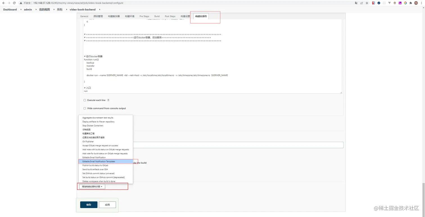Select Aggregate downstream test results
The height and width of the screenshot is (217, 425).
click(x=106, y=118)
